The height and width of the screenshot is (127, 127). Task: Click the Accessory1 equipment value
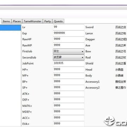[x=121, y=81]
